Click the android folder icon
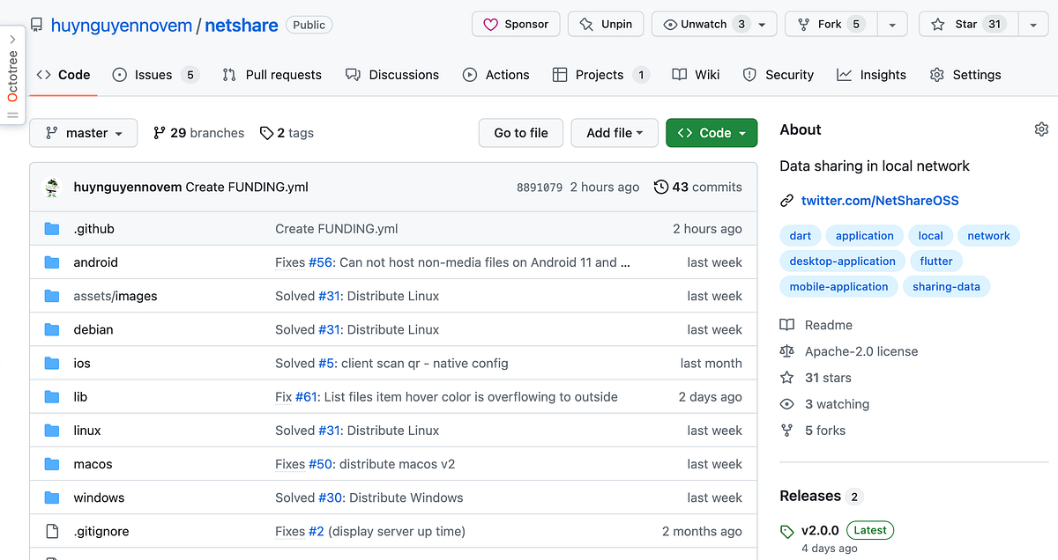1058x560 pixels. [52, 262]
